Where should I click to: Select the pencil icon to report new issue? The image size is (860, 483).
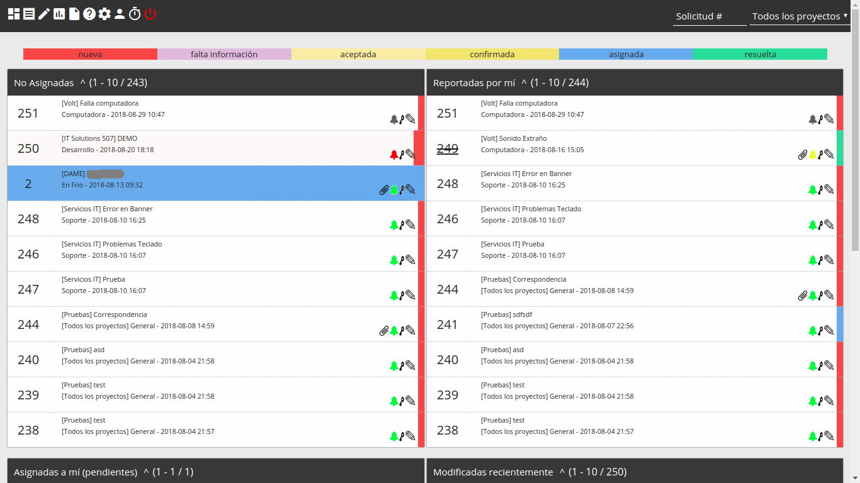(x=43, y=14)
